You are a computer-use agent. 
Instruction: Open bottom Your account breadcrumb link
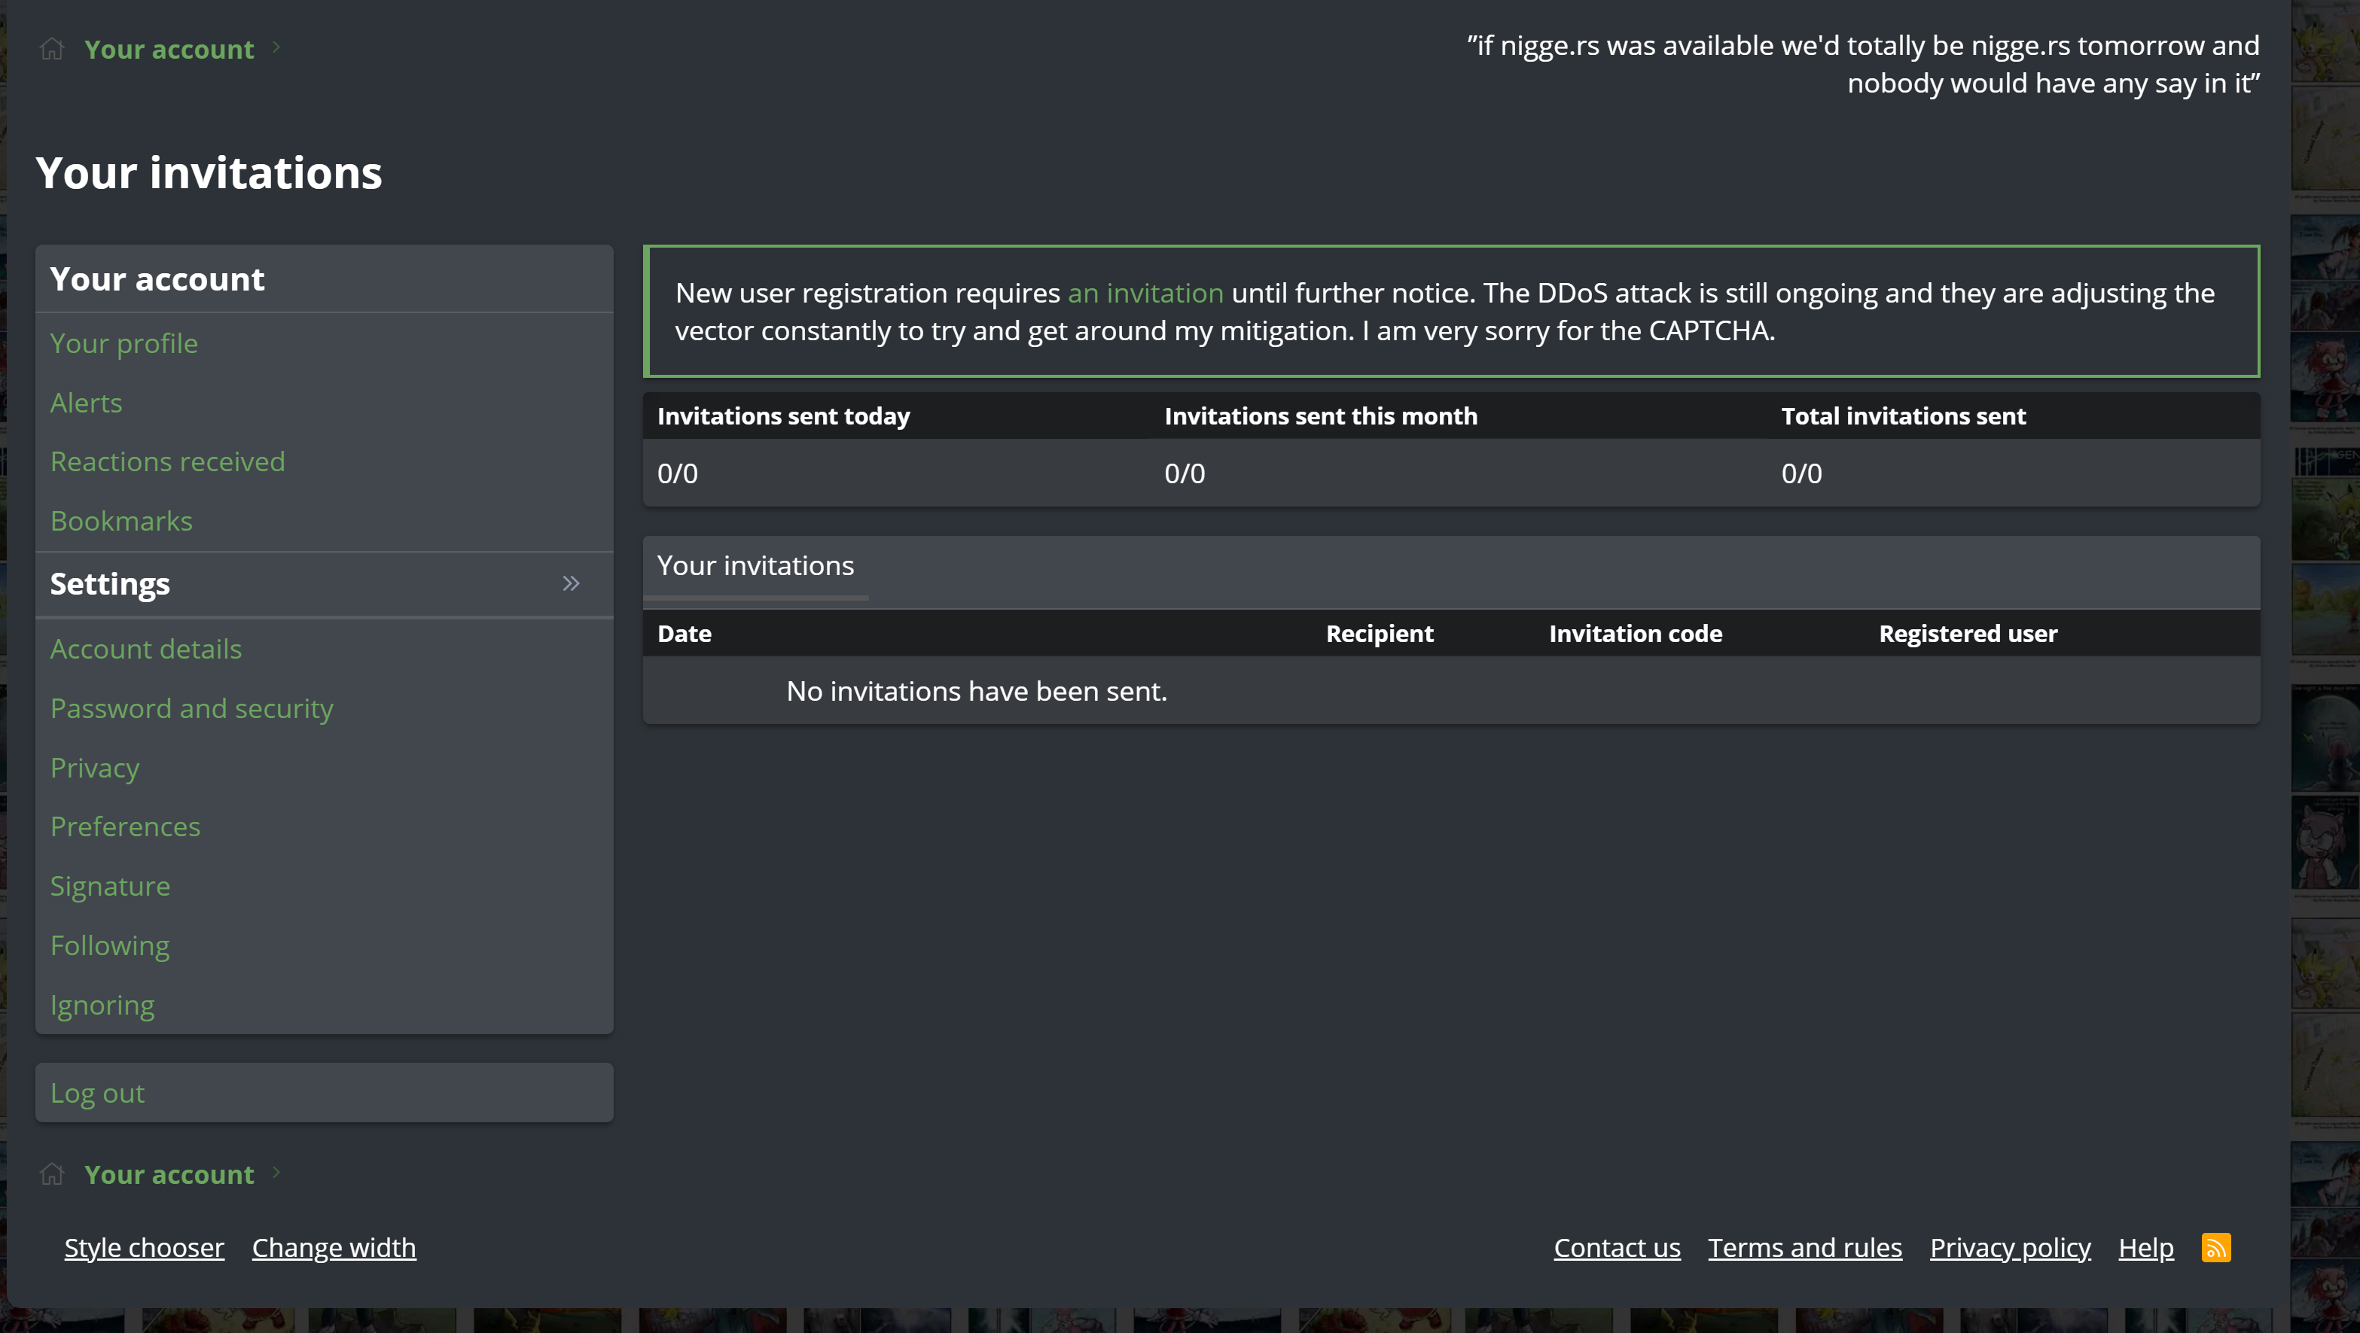pyautogui.click(x=169, y=1175)
